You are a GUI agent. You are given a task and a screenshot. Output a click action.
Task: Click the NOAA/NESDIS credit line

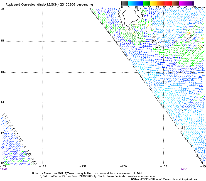164,179
